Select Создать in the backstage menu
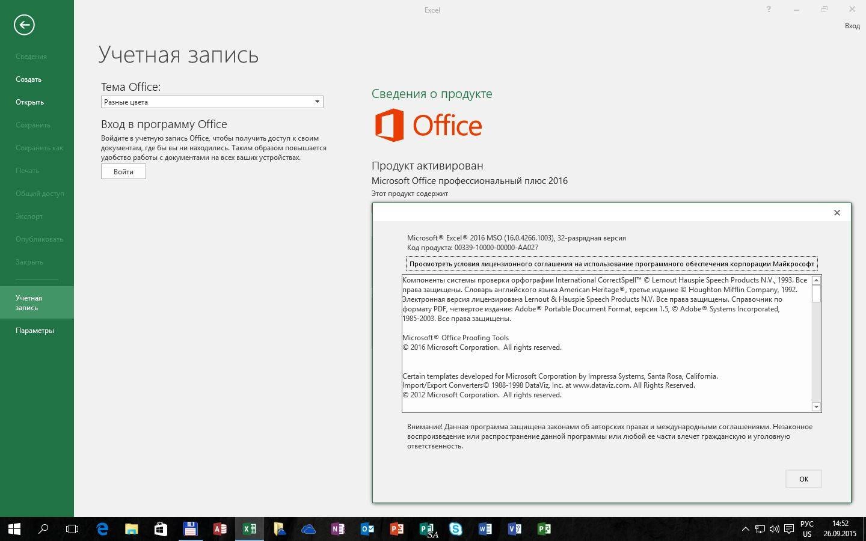The width and height of the screenshot is (866, 541). tap(28, 79)
